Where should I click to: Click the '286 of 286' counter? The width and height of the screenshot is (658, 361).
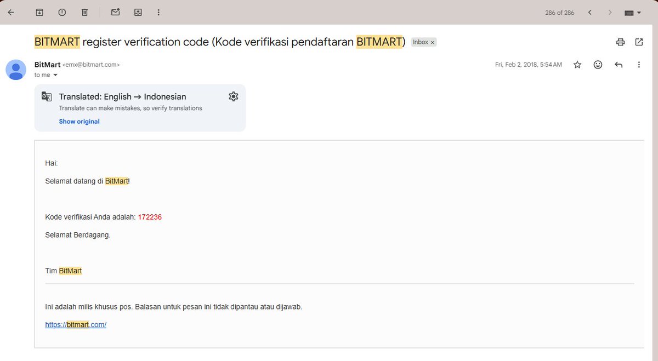tap(559, 13)
